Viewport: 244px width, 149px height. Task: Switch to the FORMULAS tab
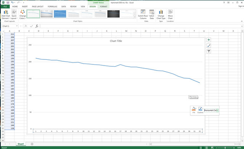tap(53, 6)
